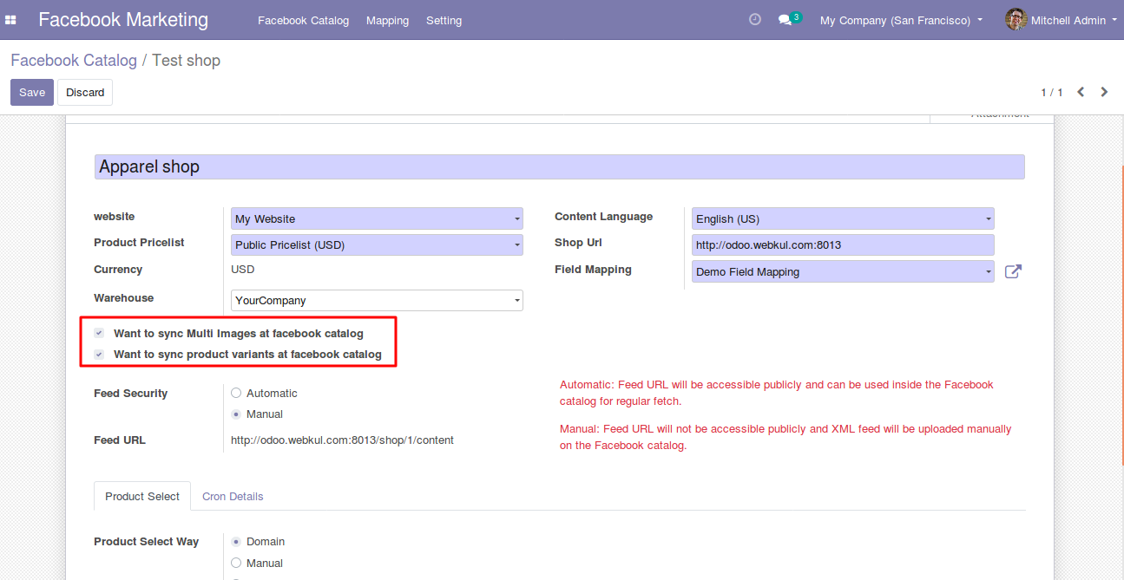Click Facebook Marketing app title
The image size is (1124, 580).
click(x=123, y=19)
